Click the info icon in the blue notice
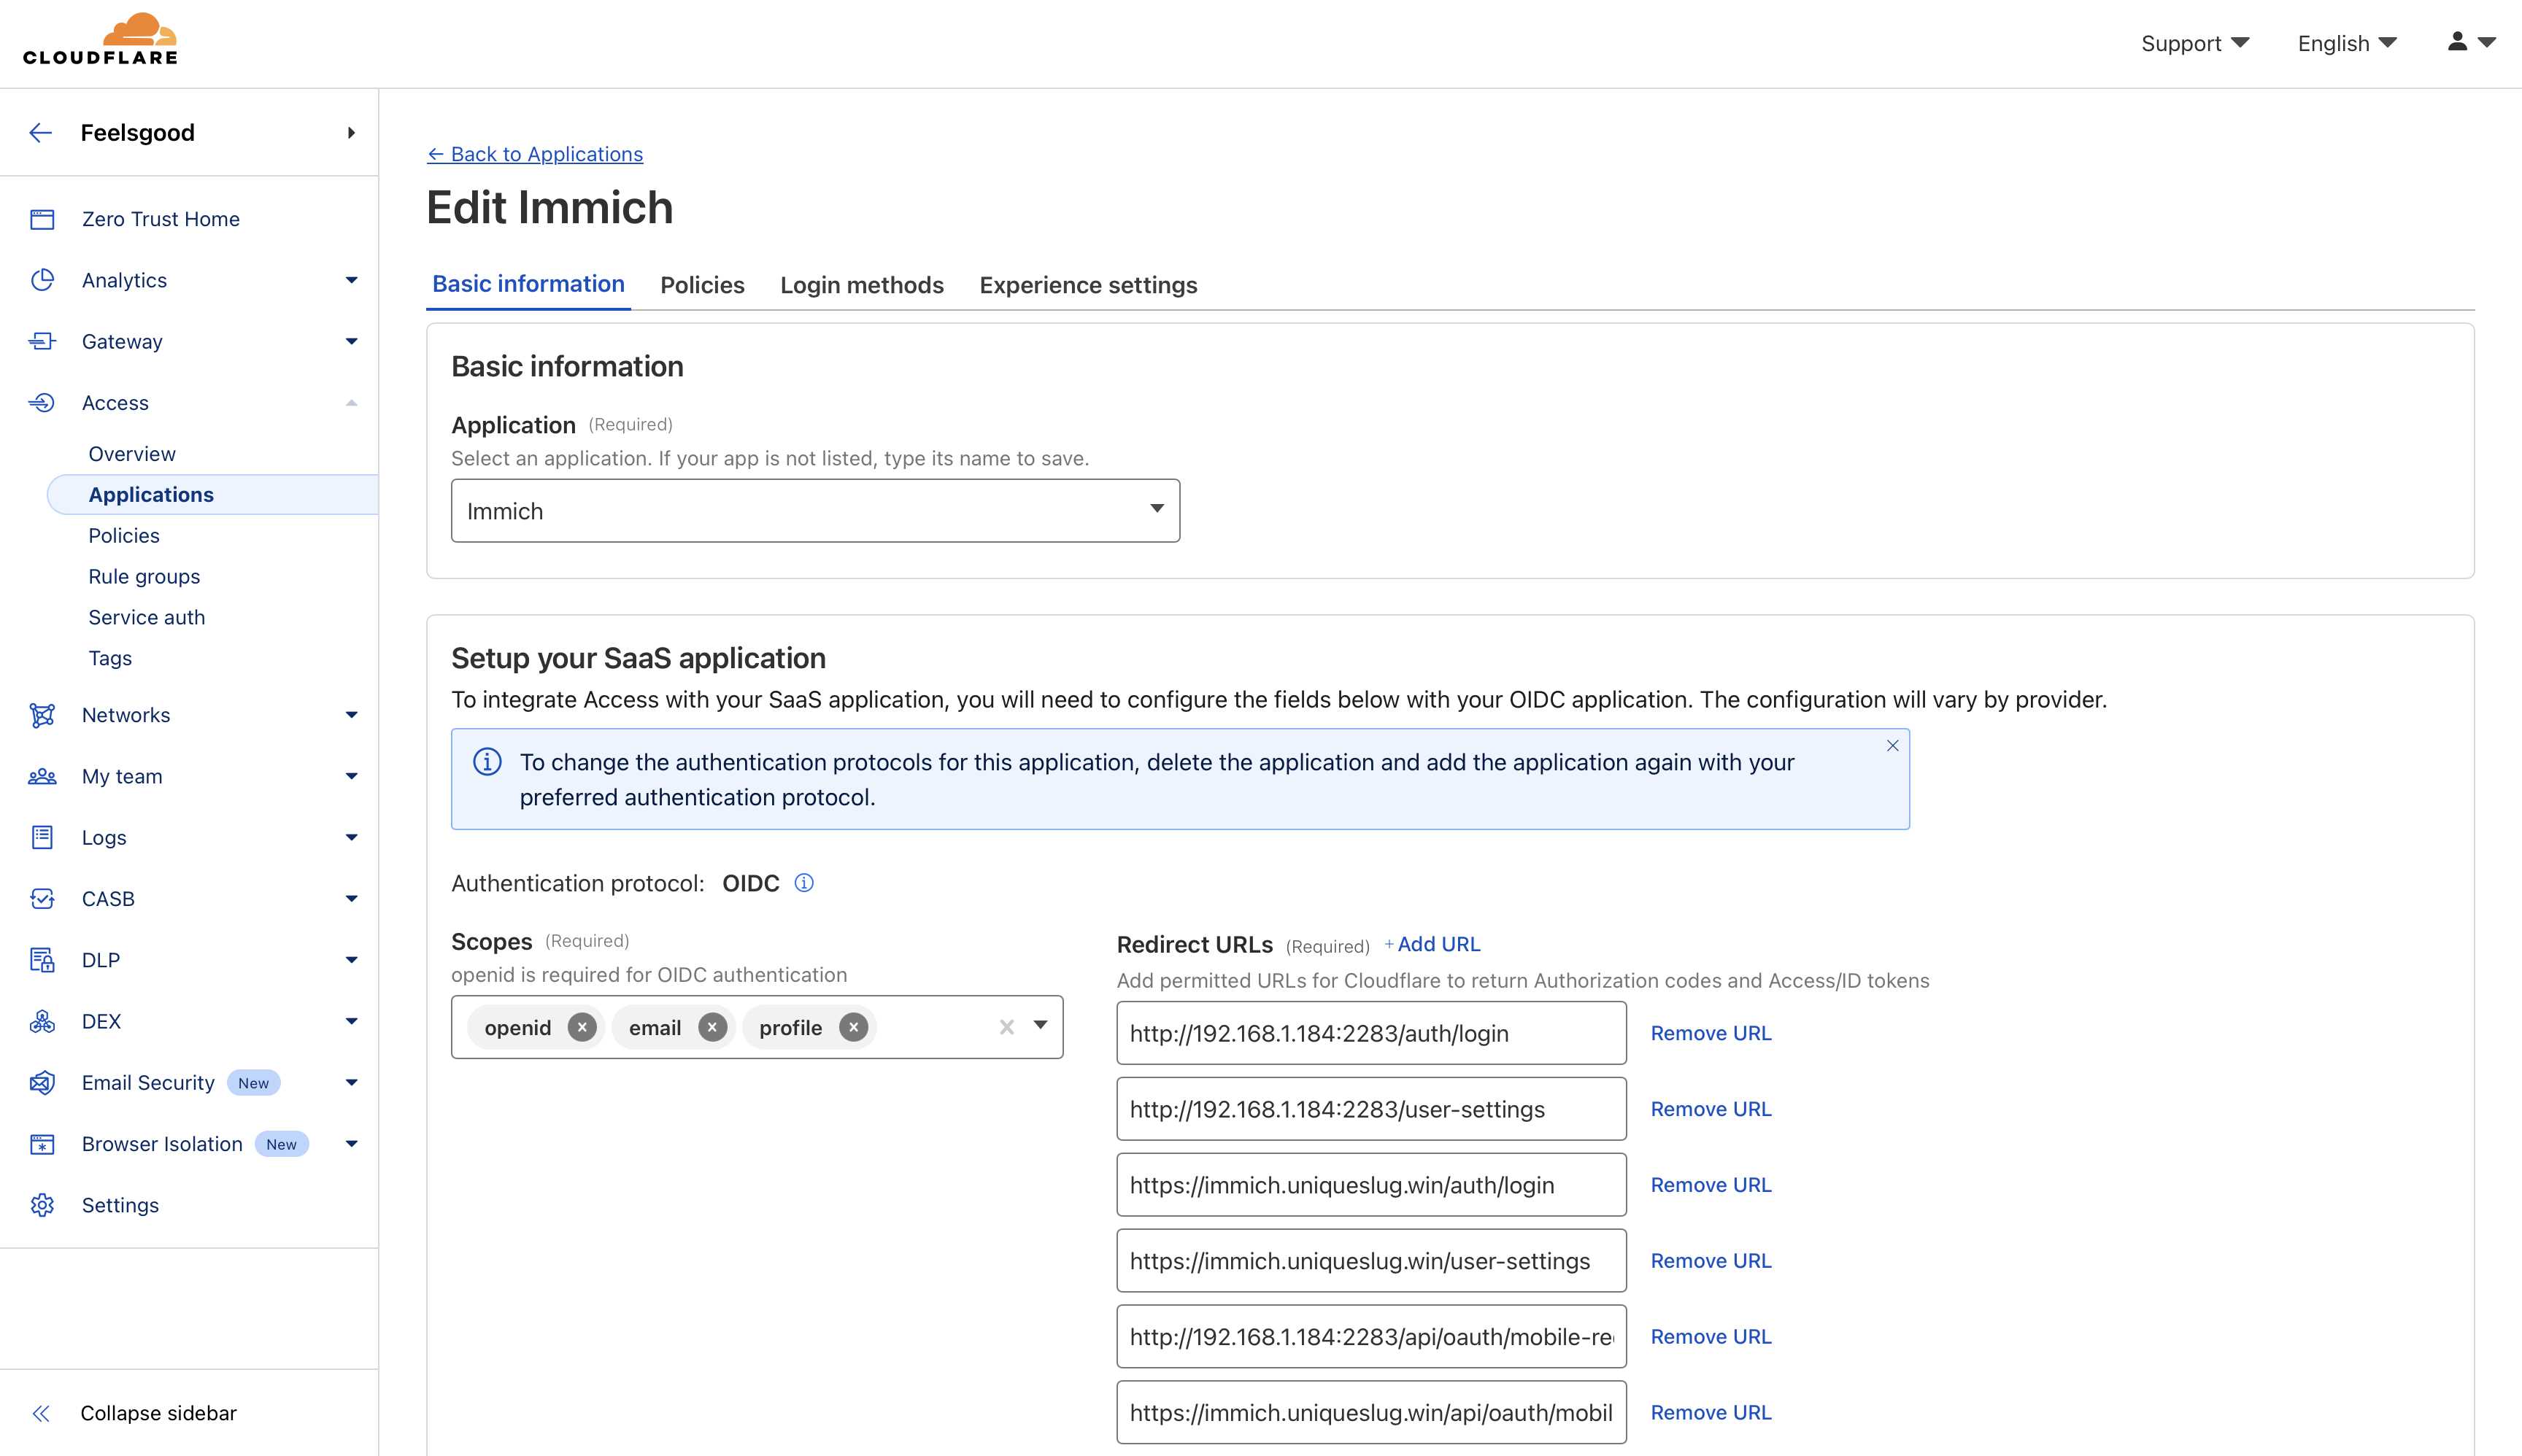The image size is (2522, 1456). pos(487,762)
